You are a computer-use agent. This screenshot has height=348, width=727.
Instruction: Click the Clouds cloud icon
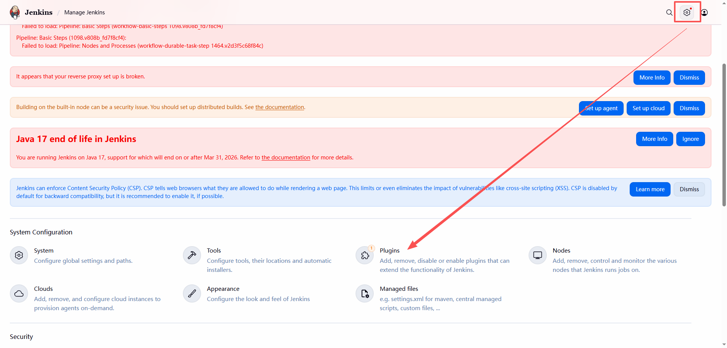point(19,293)
